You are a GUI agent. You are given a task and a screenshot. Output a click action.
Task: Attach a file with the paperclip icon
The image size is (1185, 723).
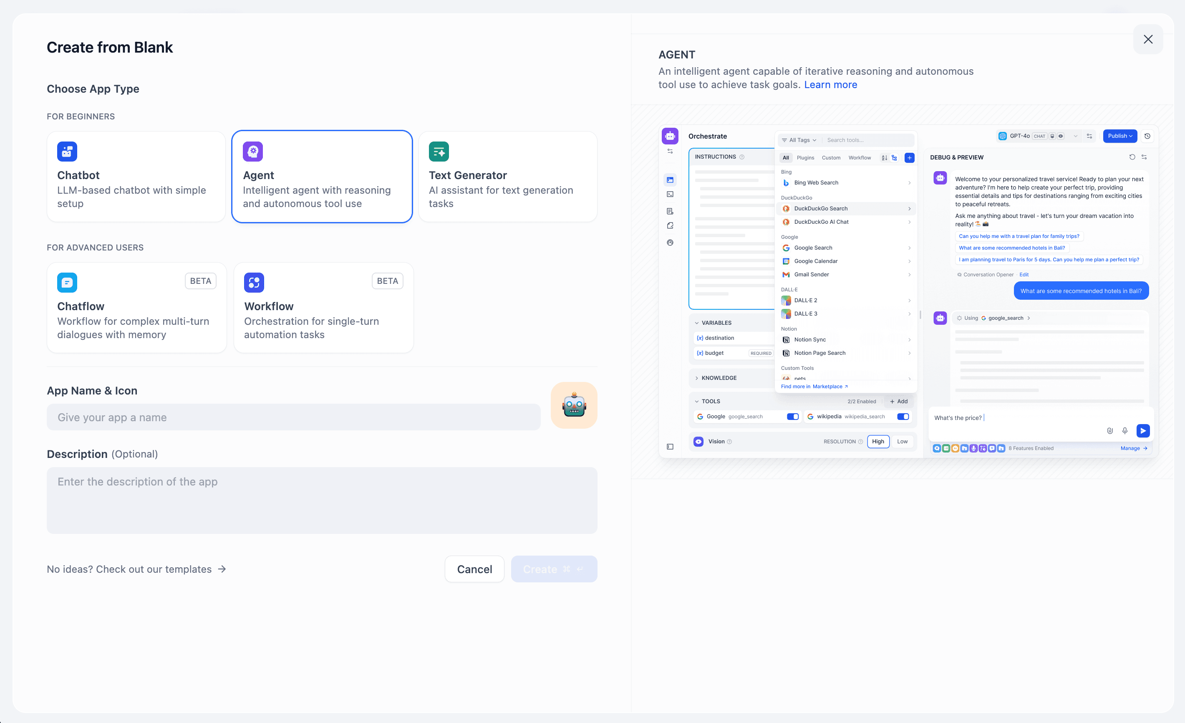click(x=1109, y=430)
